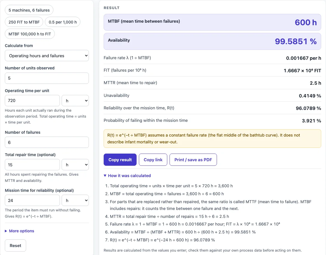Click the "Number of units observed" label
Viewport: 326px width, 255px height.
pyautogui.click(x=30, y=68)
